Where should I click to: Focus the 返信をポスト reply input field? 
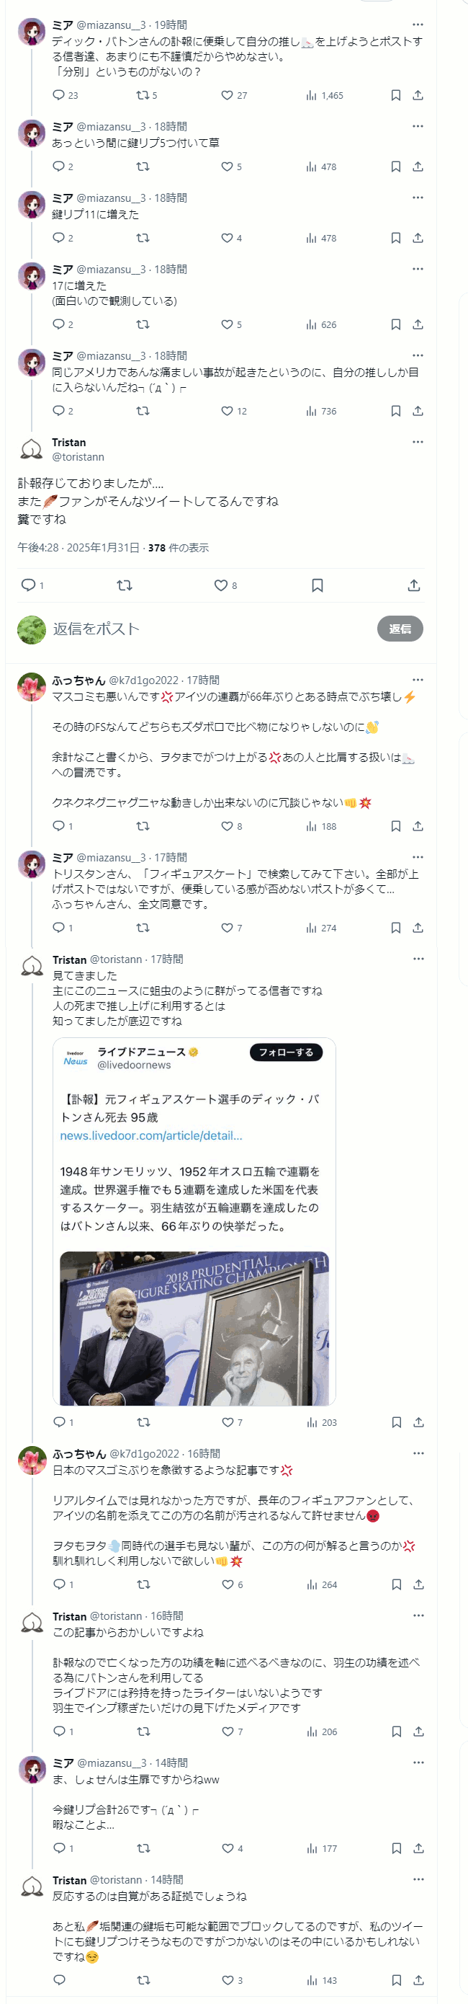coord(210,629)
